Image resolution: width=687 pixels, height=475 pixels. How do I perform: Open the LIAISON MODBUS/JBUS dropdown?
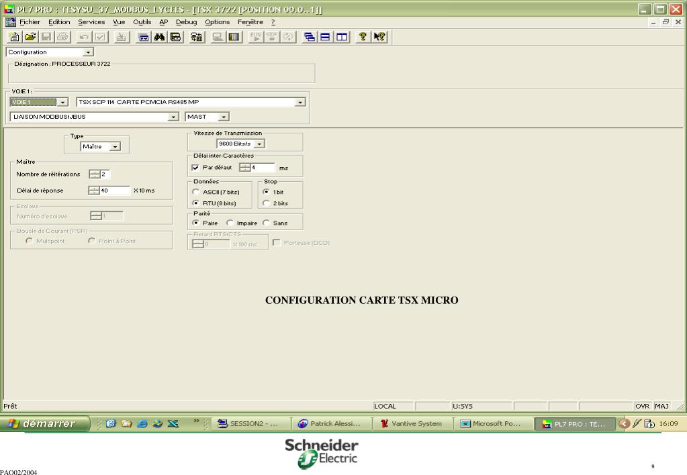click(173, 117)
